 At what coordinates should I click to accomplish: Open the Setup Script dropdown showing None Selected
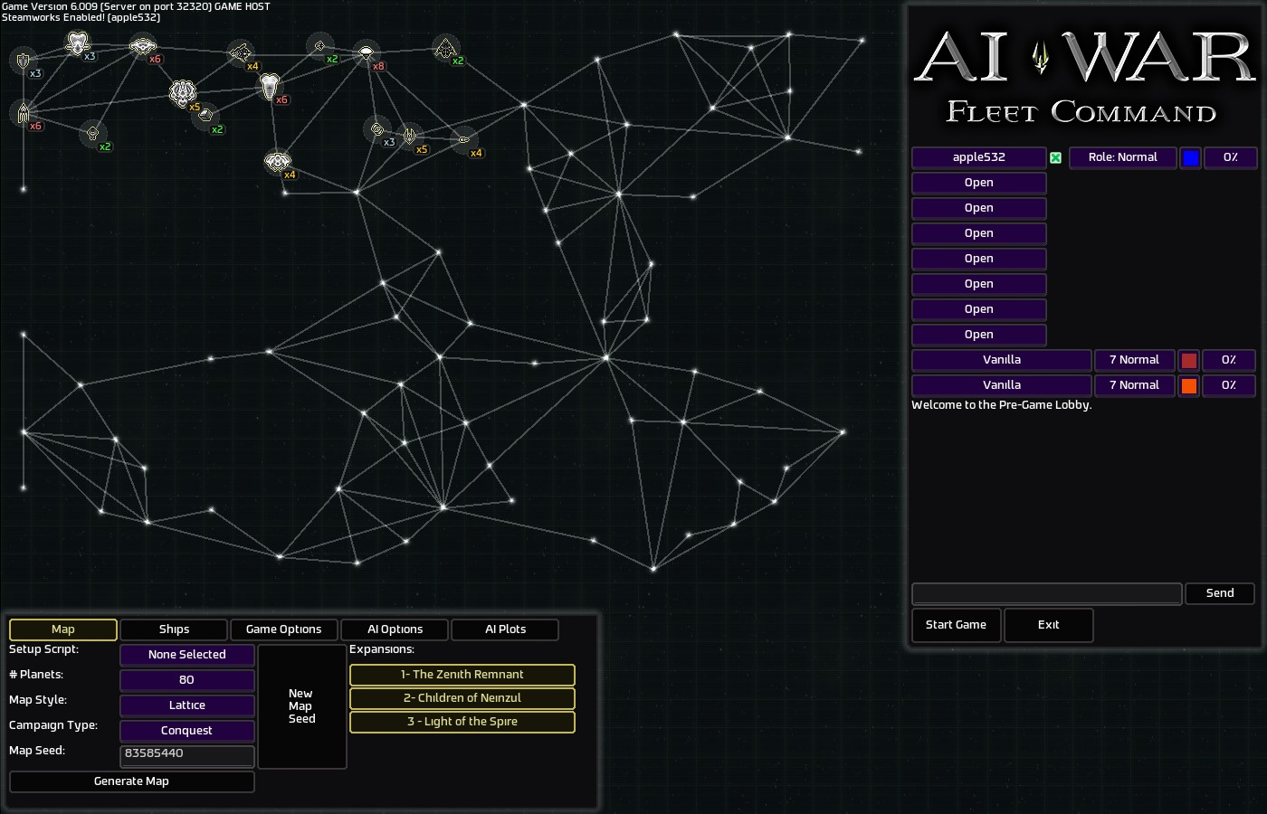[x=187, y=655]
